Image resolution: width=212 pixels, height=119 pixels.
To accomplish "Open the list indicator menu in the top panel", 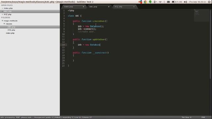I will click(155, 2).
